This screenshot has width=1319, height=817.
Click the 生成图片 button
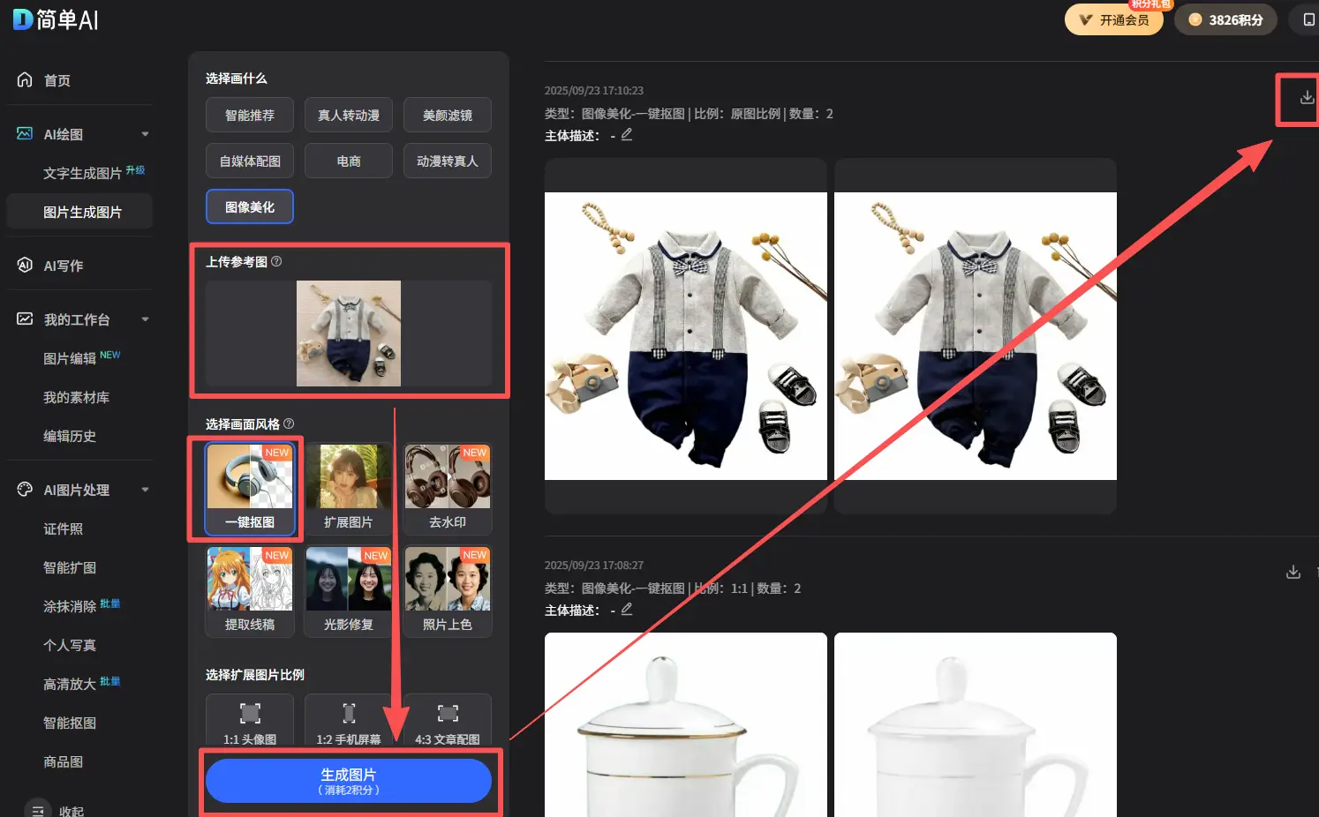349,780
